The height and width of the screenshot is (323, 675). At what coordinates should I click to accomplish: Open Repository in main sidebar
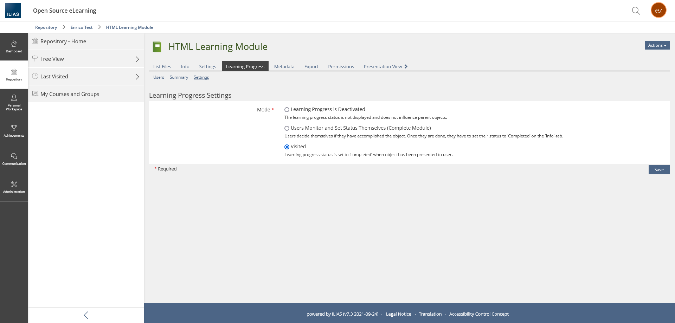pos(14,75)
